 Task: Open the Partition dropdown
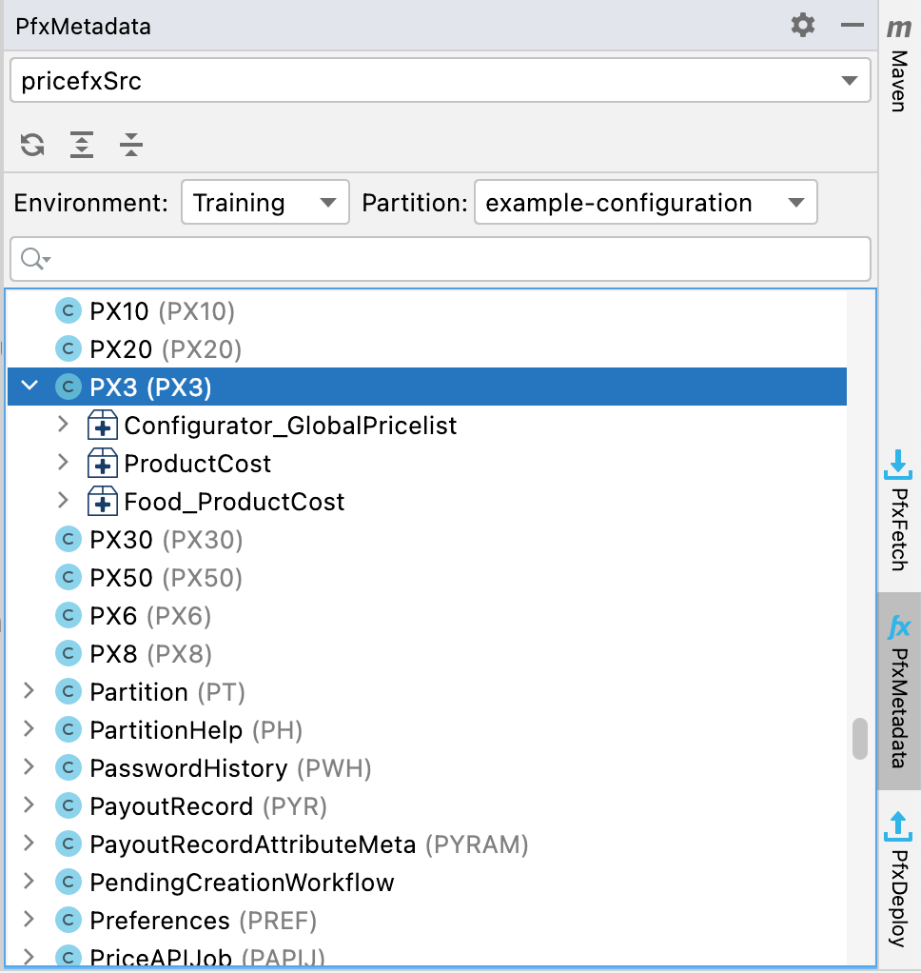tap(644, 203)
